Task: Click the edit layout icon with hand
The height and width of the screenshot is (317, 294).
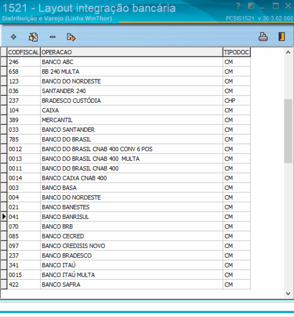Action: 33,37
